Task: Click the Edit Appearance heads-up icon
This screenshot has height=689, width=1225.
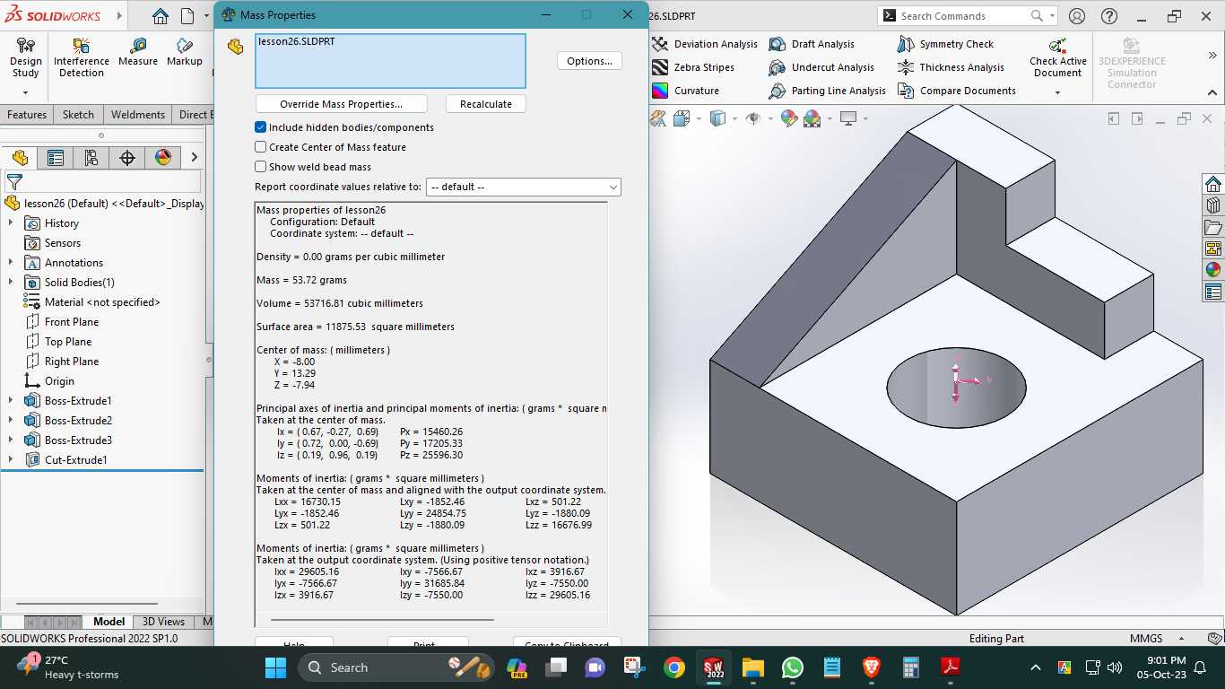Action: point(789,118)
